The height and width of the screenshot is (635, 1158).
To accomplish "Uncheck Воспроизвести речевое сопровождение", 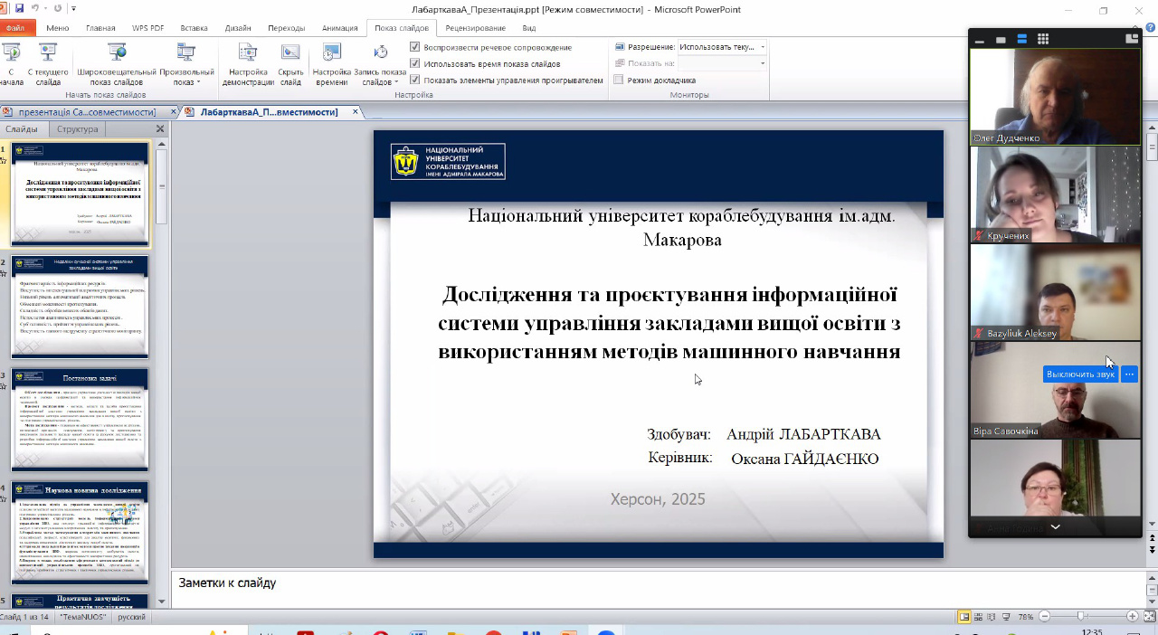I will pyautogui.click(x=415, y=47).
